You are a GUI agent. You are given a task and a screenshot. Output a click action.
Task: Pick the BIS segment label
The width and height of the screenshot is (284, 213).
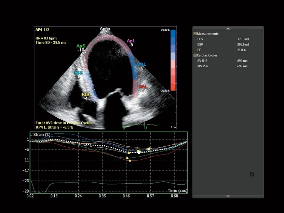86,94
